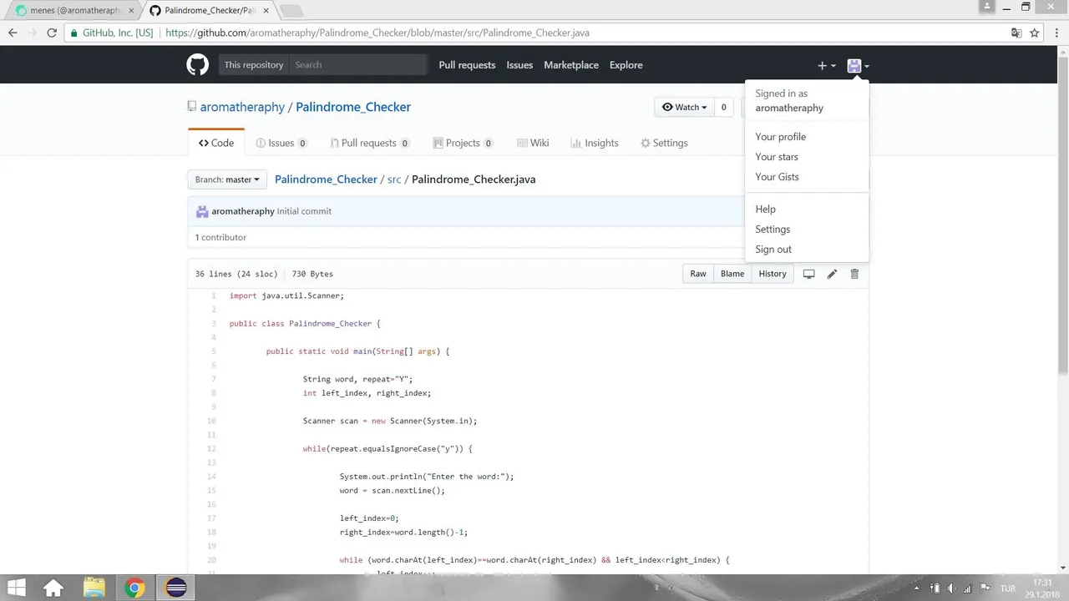
Task: Select Your Gists from user menu
Action: [807, 177]
